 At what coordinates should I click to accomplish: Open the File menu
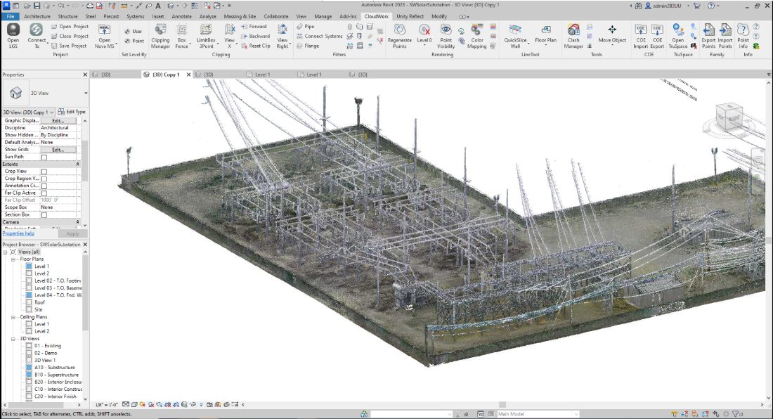11,16
